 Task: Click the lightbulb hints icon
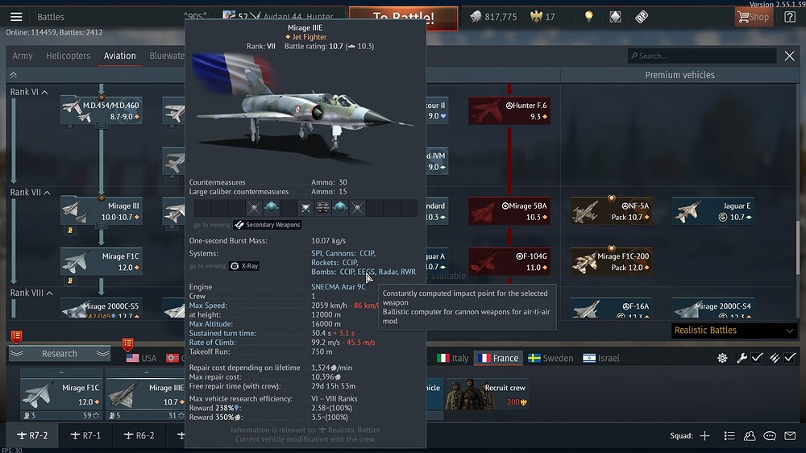(589, 17)
